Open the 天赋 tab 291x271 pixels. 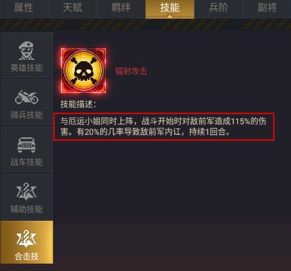tap(72, 8)
